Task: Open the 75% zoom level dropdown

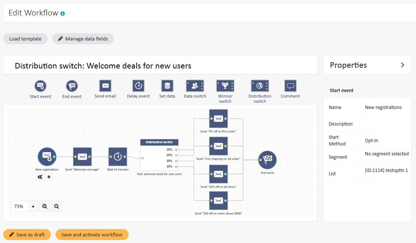Action: [x=24, y=207]
